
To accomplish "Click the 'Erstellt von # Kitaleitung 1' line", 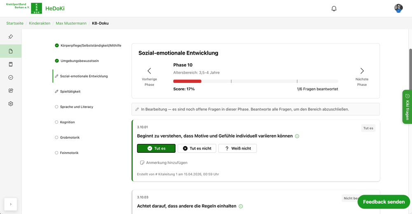I will pyautogui.click(x=178, y=174).
